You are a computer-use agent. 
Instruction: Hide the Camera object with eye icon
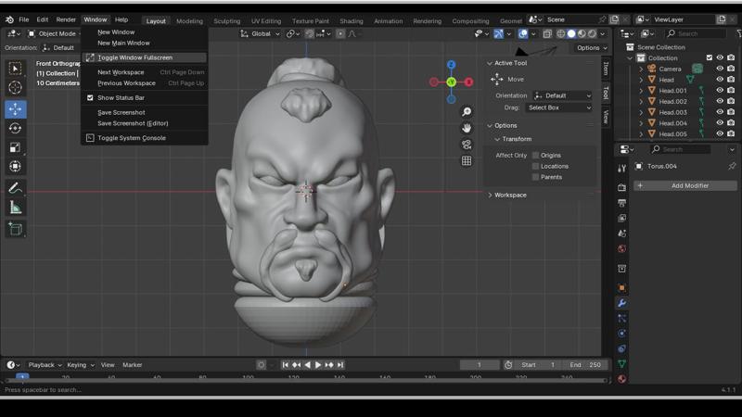click(719, 69)
